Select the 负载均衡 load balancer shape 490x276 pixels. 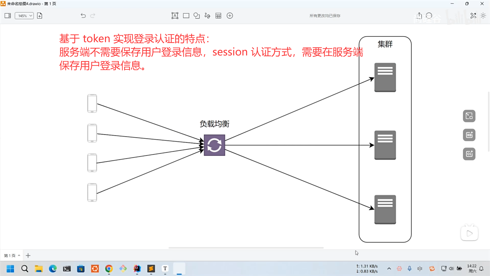coord(214,145)
